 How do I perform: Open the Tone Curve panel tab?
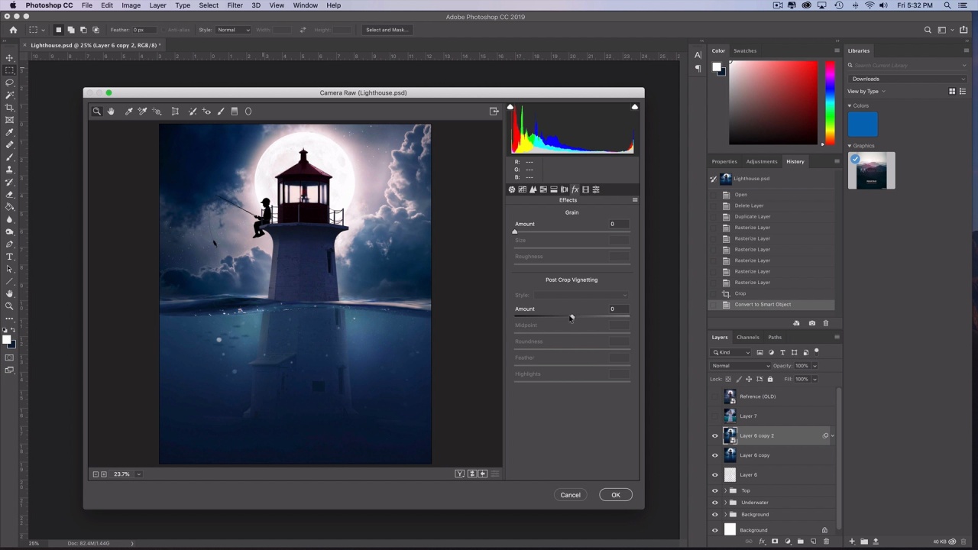[x=523, y=189]
